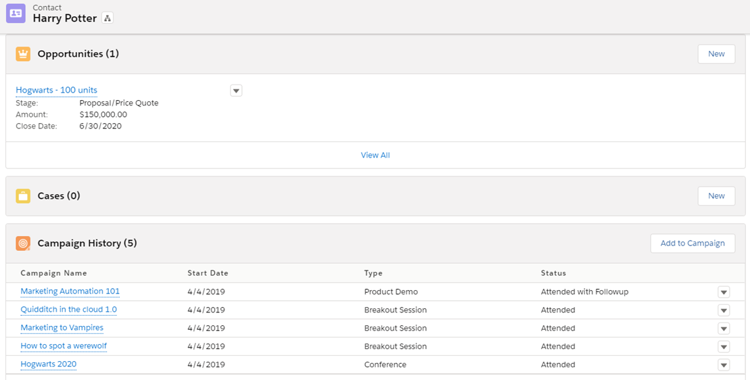Viewport: 750px width, 380px height.
Task: Open the Hogwarts - 100 units opportunity
Action: tap(57, 90)
